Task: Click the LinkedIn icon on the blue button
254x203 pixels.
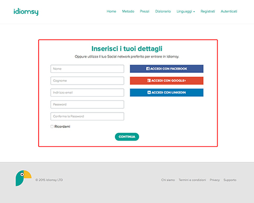Action: pyautogui.click(x=149, y=93)
